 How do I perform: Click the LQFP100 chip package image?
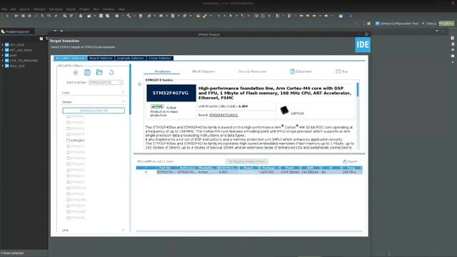click(x=284, y=110)
